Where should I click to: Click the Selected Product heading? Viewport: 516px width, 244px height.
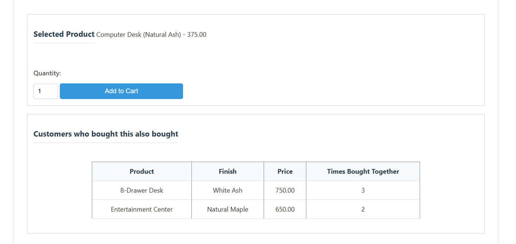[x=64, y=34]
